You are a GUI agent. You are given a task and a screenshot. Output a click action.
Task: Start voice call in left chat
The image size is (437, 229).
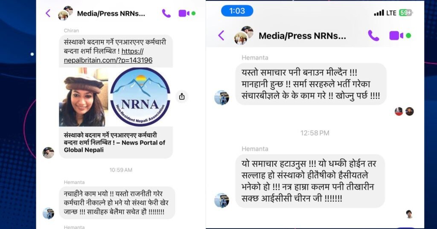pos(166,13)
